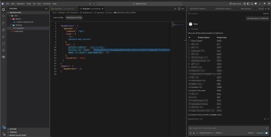Switch to the first mcp.json editor tab
This screenshot has width=271, height=137.
click(x=64, y=9)
